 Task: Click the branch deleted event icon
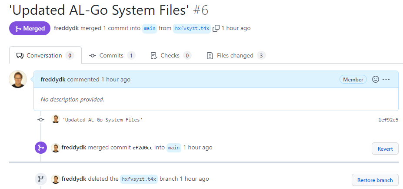(41, 179)
